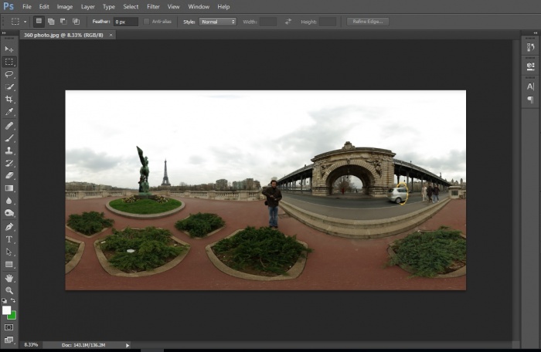Open the History panel icon
Viewport: 541px width, 352px height.
tap(530, 48)
